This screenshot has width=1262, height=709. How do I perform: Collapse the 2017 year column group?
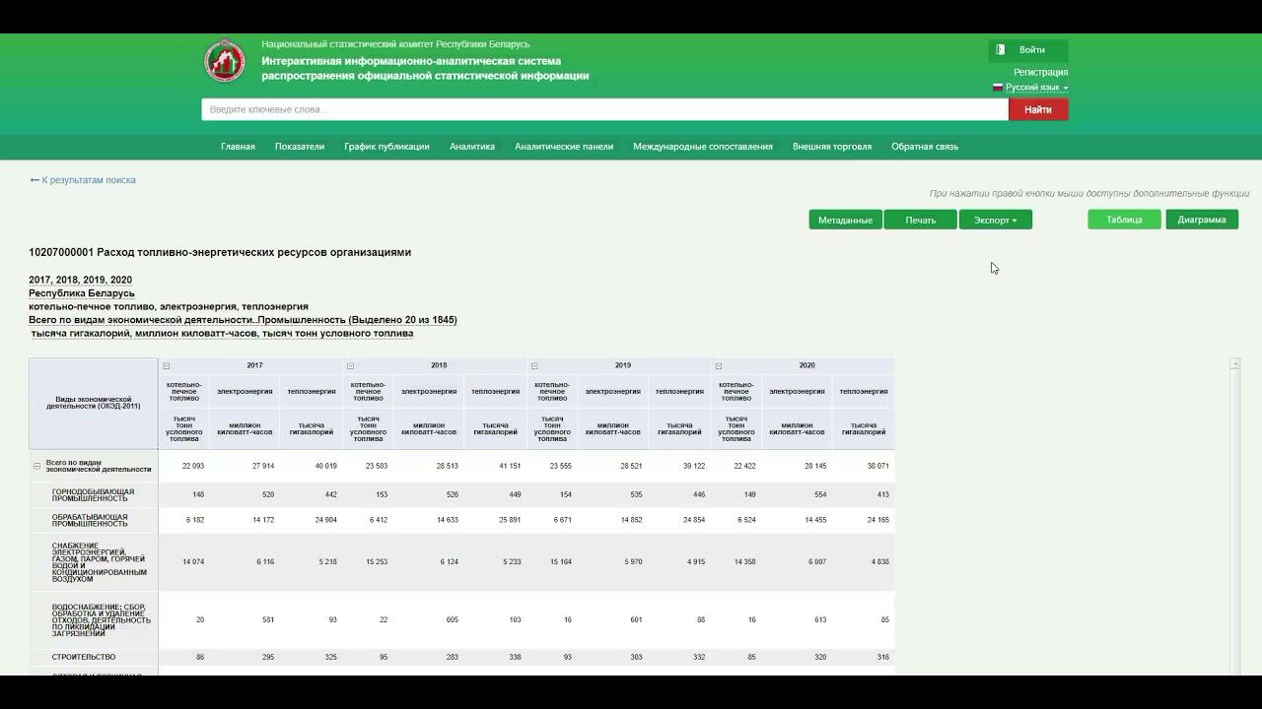[167, 366]
